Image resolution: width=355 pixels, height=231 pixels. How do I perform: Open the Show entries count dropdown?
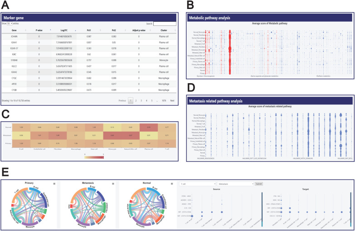pos(10,24)
